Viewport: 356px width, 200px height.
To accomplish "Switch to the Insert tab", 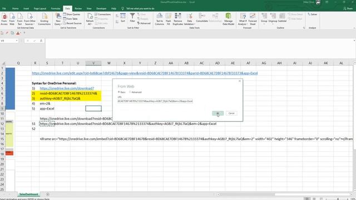I will (26, 8).
